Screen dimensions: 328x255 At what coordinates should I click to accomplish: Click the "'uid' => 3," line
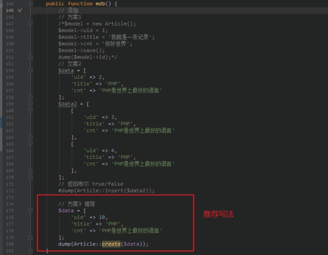tap(100, 117)
